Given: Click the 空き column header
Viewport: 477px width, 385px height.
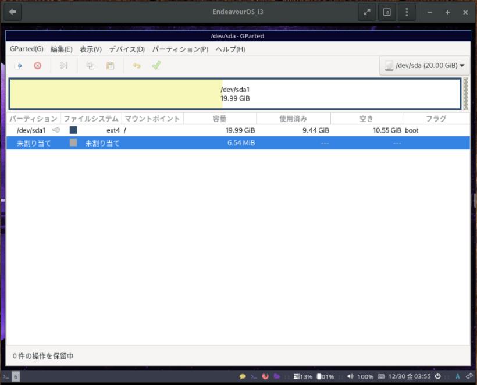Looking at the screenshot, I should pos(366,119).
